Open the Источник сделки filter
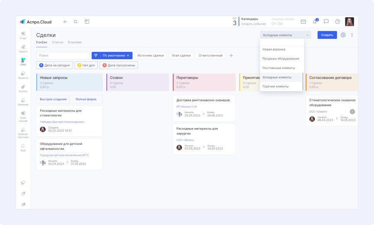Screen dimensions: 374x225 [x=151, y=55]
